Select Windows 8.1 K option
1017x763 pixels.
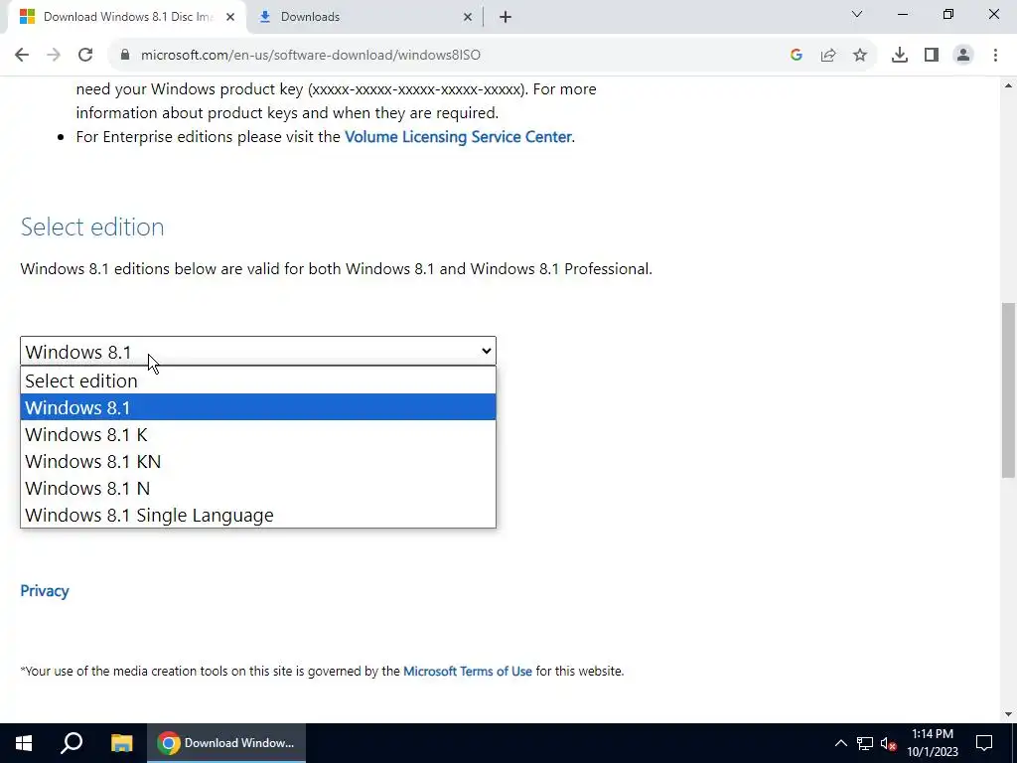258,434
